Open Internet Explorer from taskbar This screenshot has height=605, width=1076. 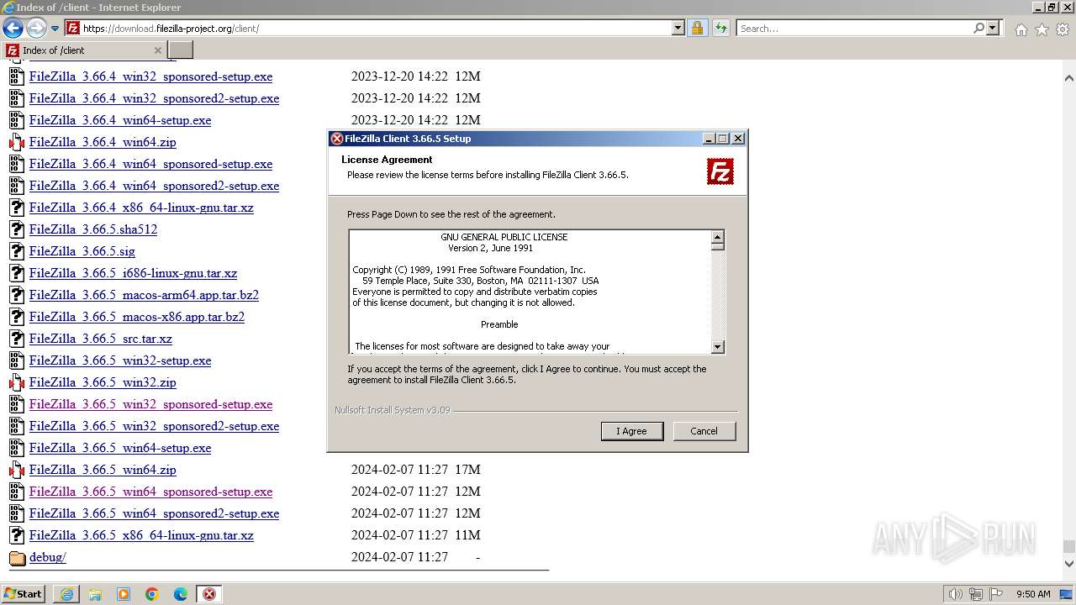click(66, 594)
